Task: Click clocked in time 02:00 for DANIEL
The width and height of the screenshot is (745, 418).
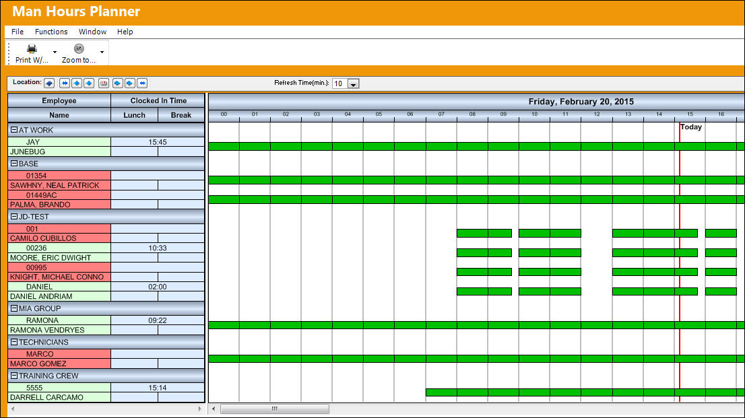Action: (158, 287)
